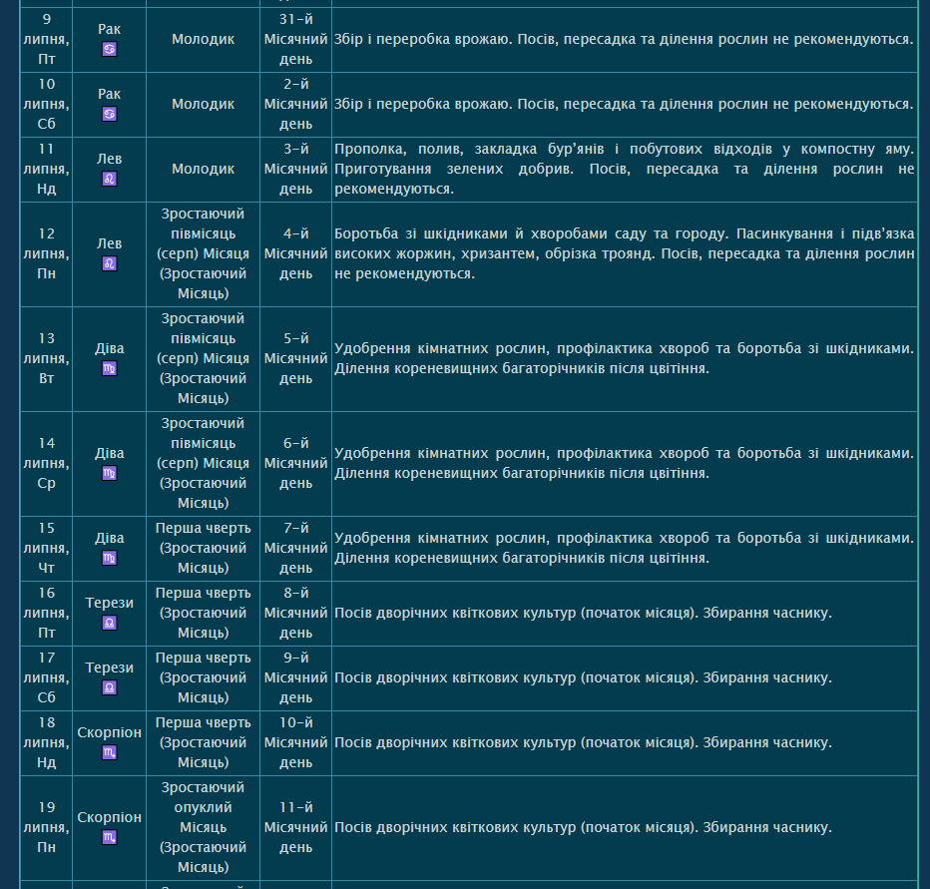Click the Virgo icon in the 13 липня row
This screenshot has height=889, width=930.
[110, 369]
